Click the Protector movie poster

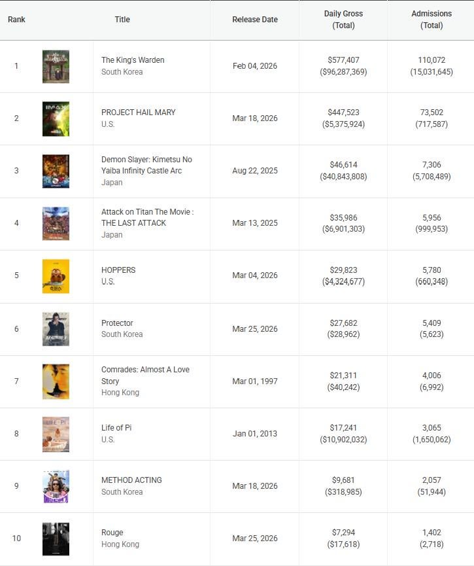56,329
